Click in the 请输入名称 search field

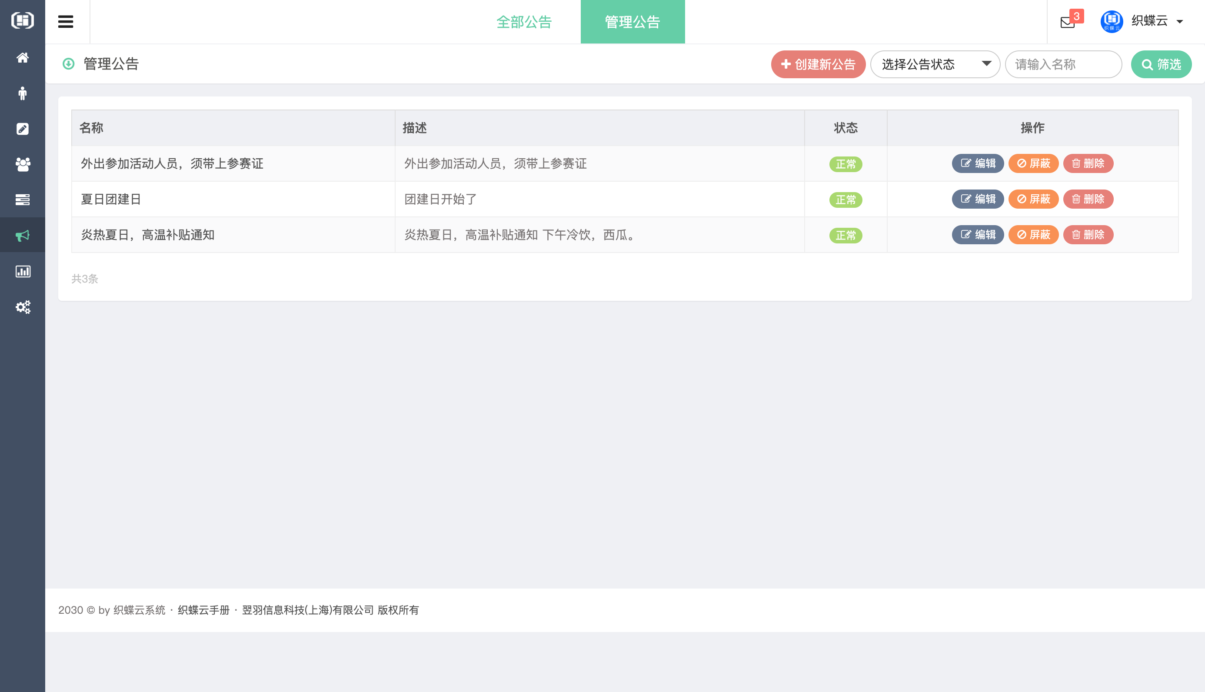[x=1063, y=64]
